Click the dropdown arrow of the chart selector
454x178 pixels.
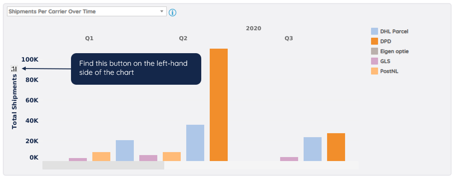pyautogui.click(x=161, y=12)
